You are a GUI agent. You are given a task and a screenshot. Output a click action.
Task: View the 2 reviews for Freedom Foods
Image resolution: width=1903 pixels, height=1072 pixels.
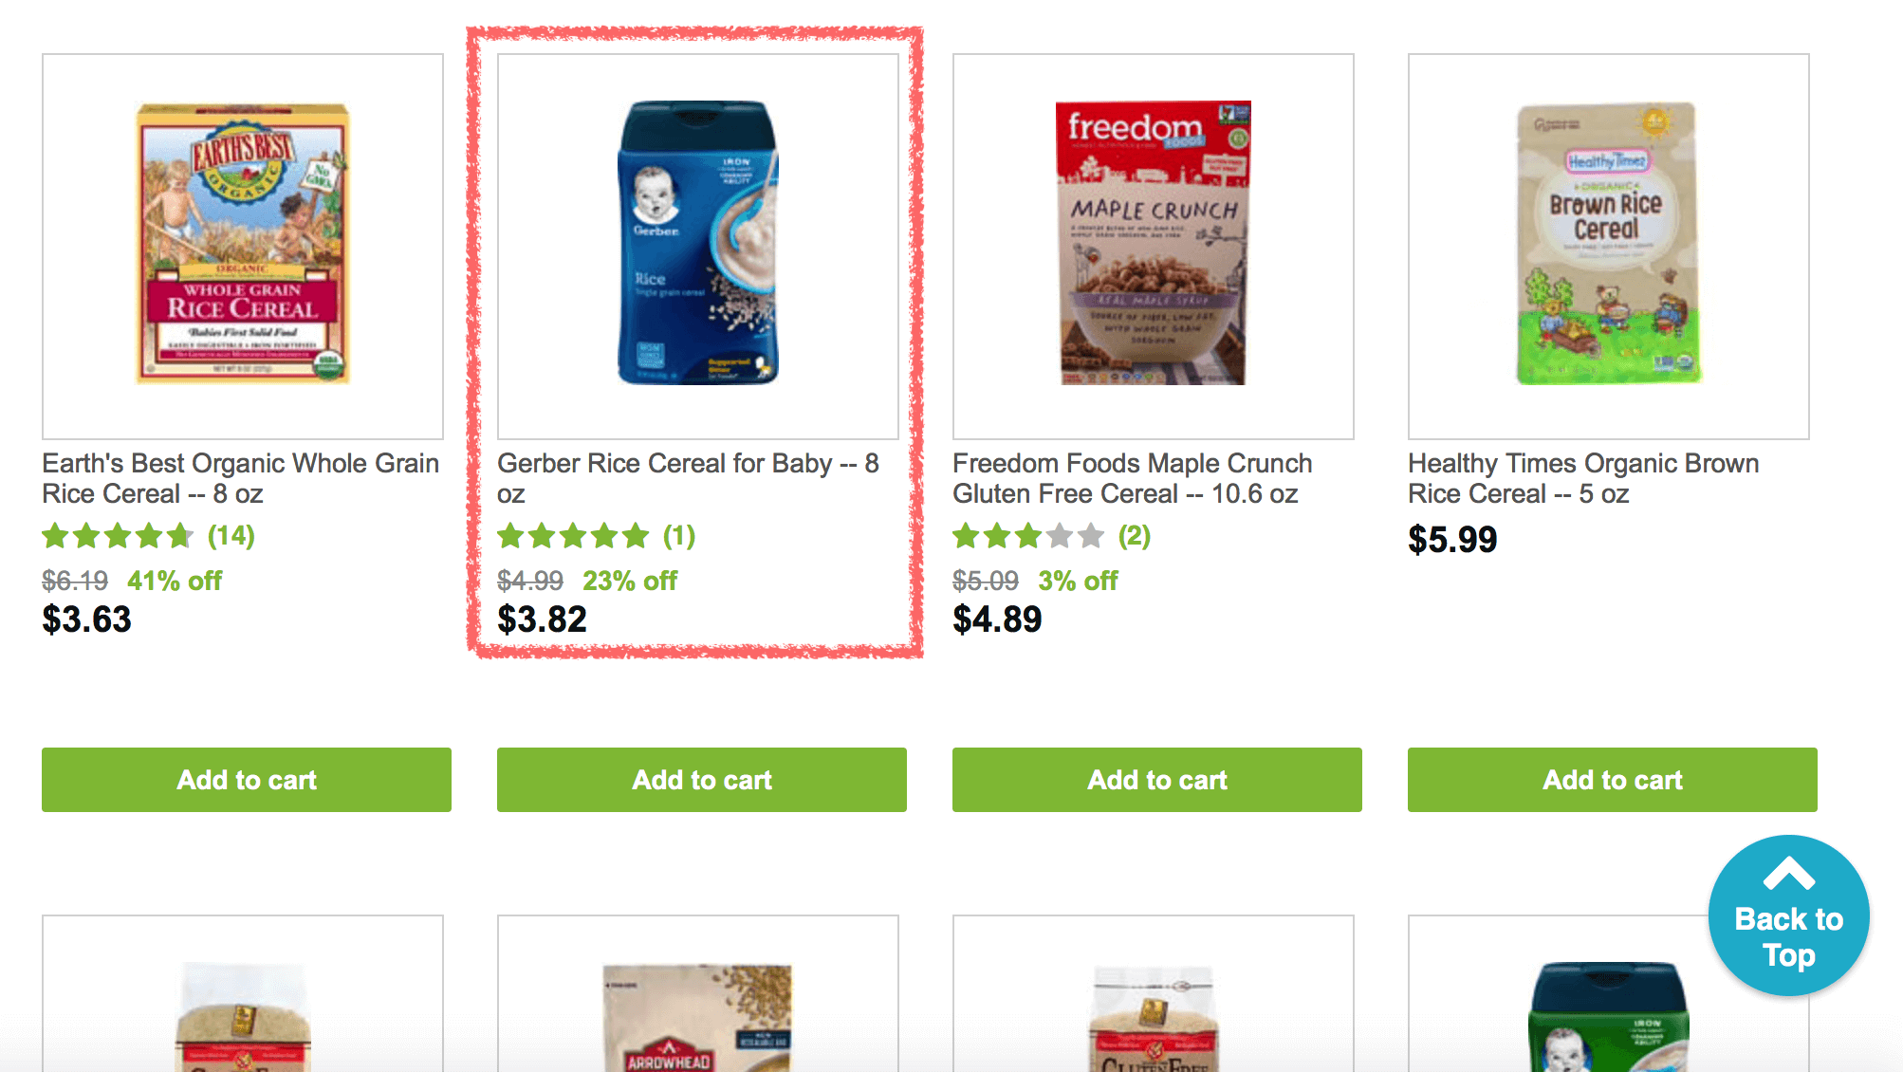click(1135, 536)
